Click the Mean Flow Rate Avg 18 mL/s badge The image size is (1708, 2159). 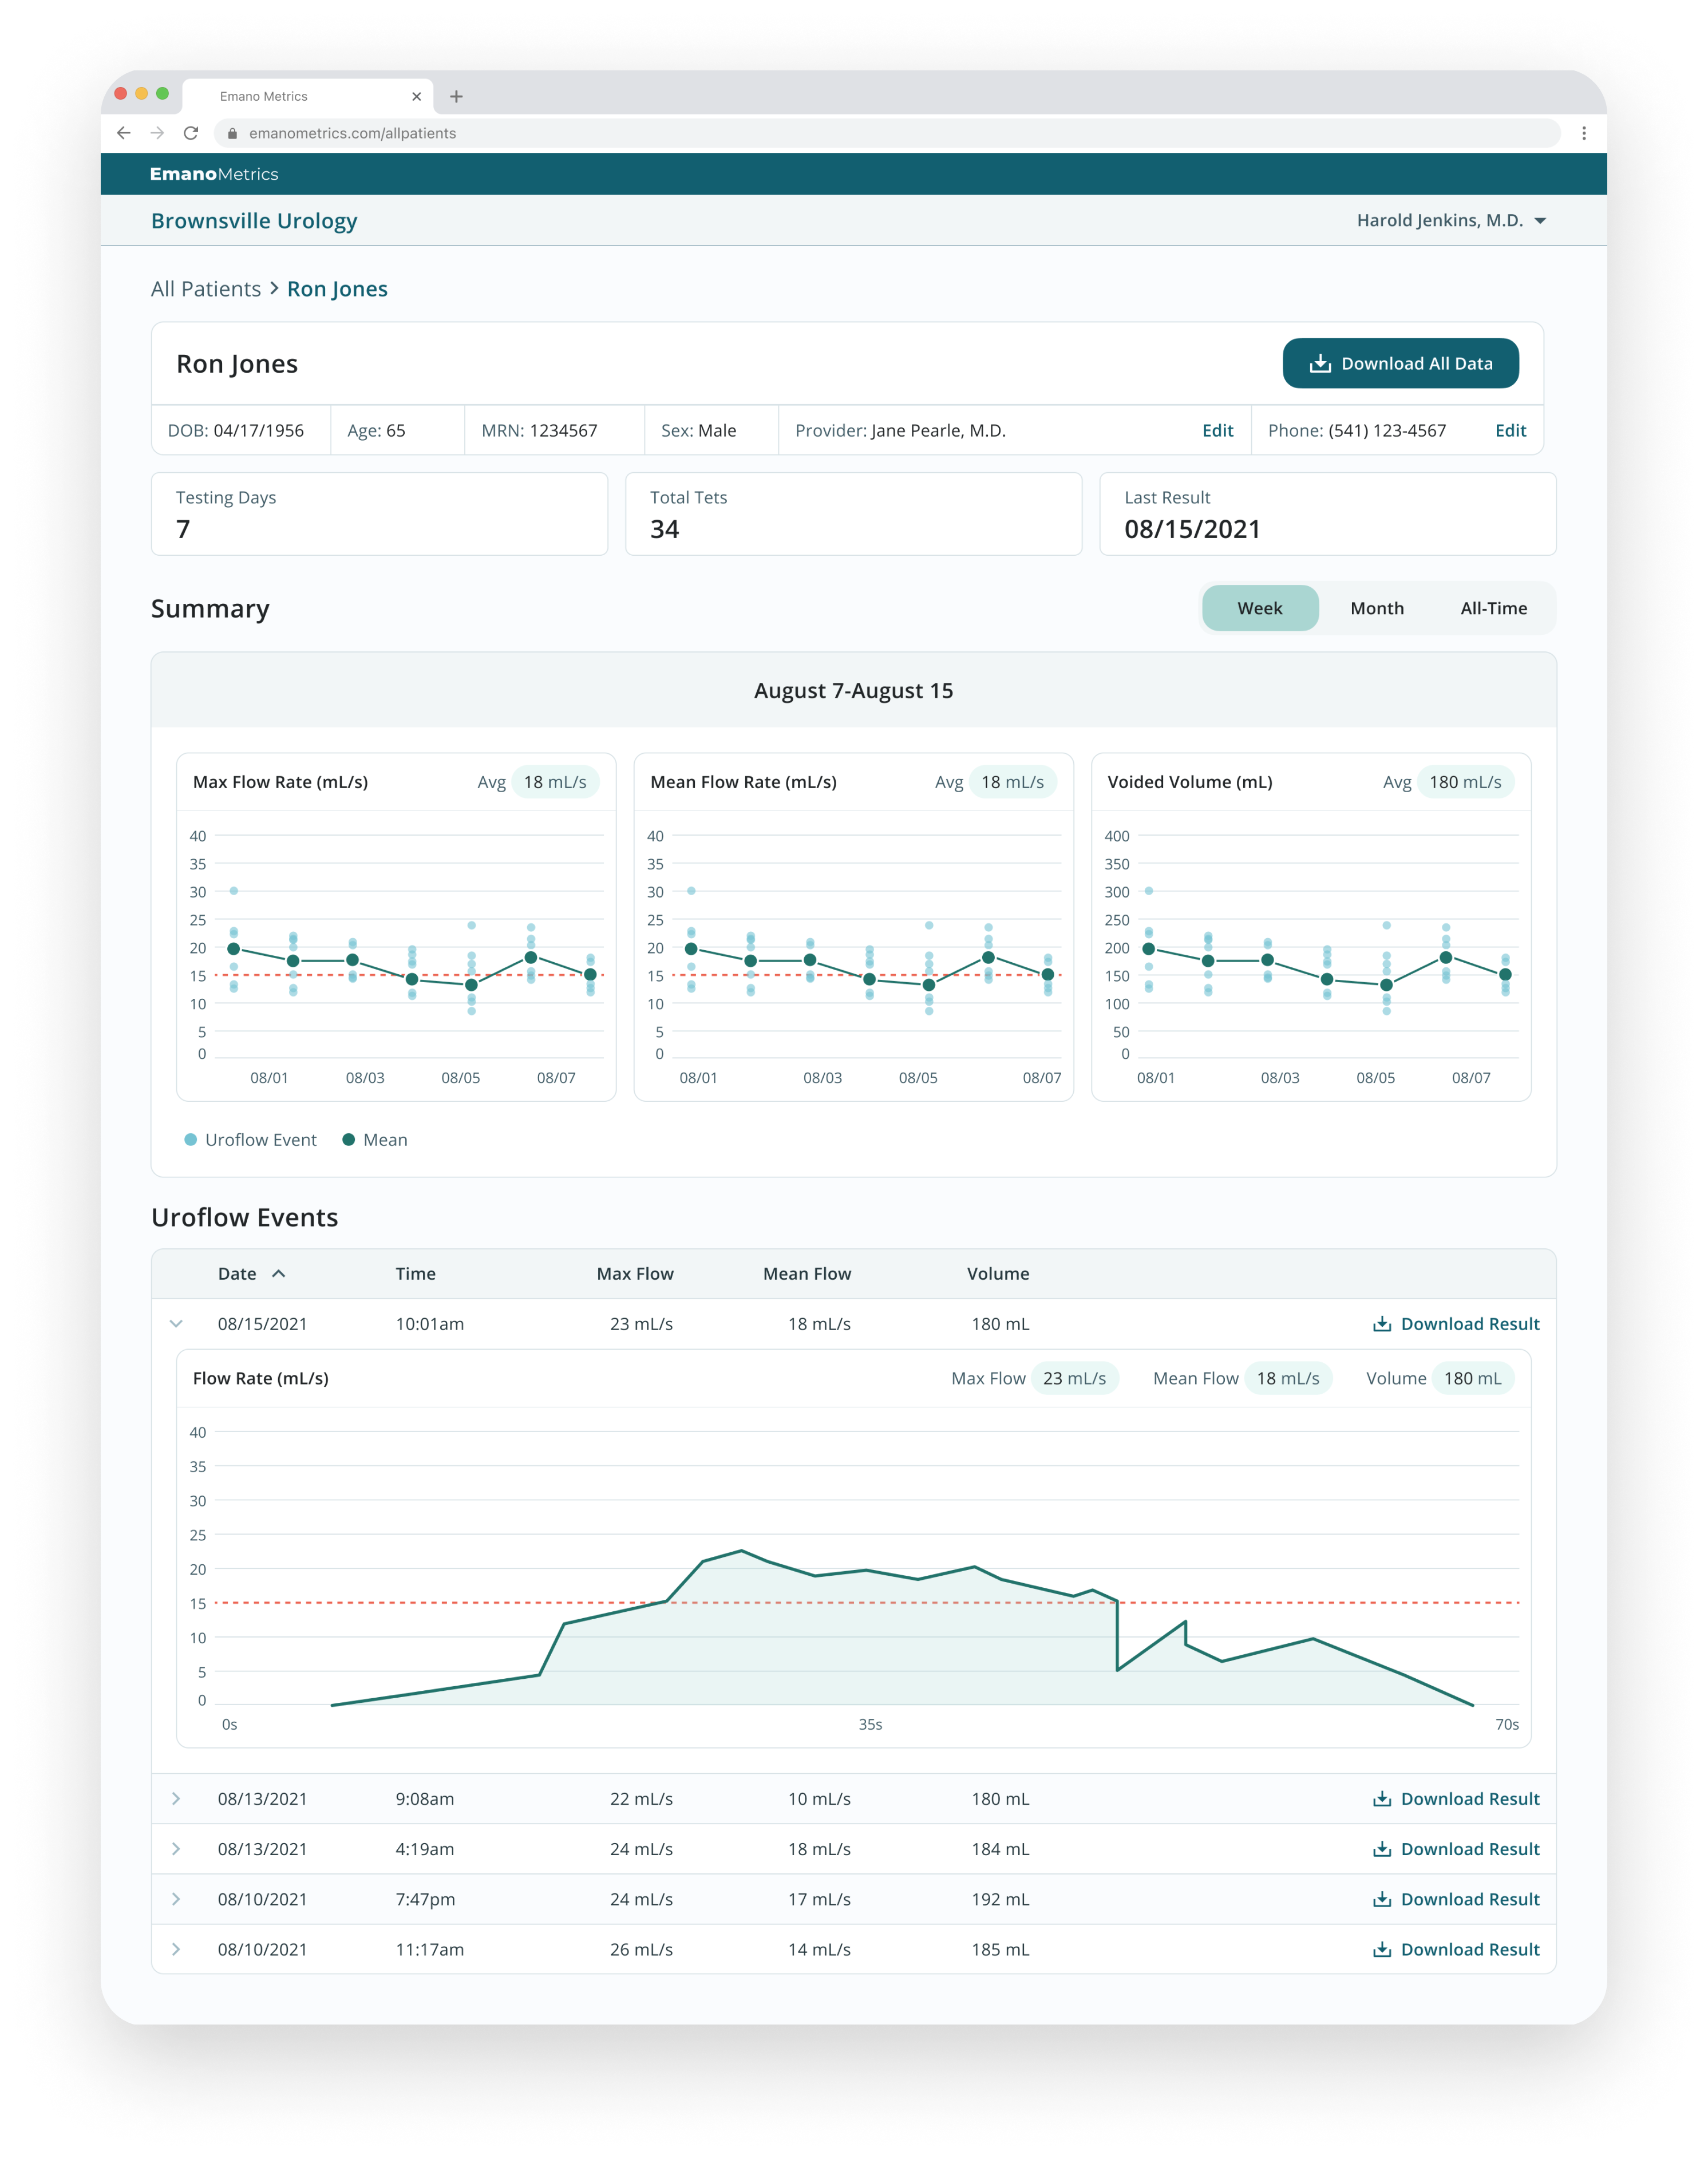[x=1012, y=782]
